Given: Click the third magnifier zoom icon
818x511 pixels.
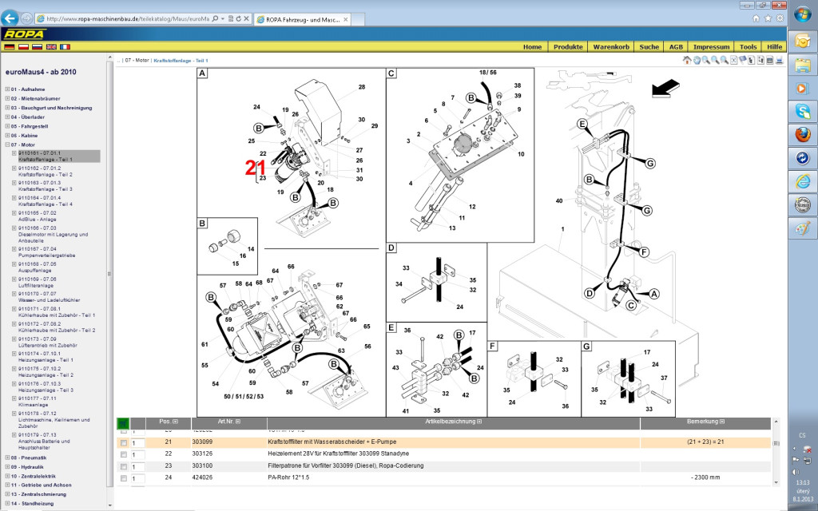Looking at the screenshot, I should click(x=725, y=61).
